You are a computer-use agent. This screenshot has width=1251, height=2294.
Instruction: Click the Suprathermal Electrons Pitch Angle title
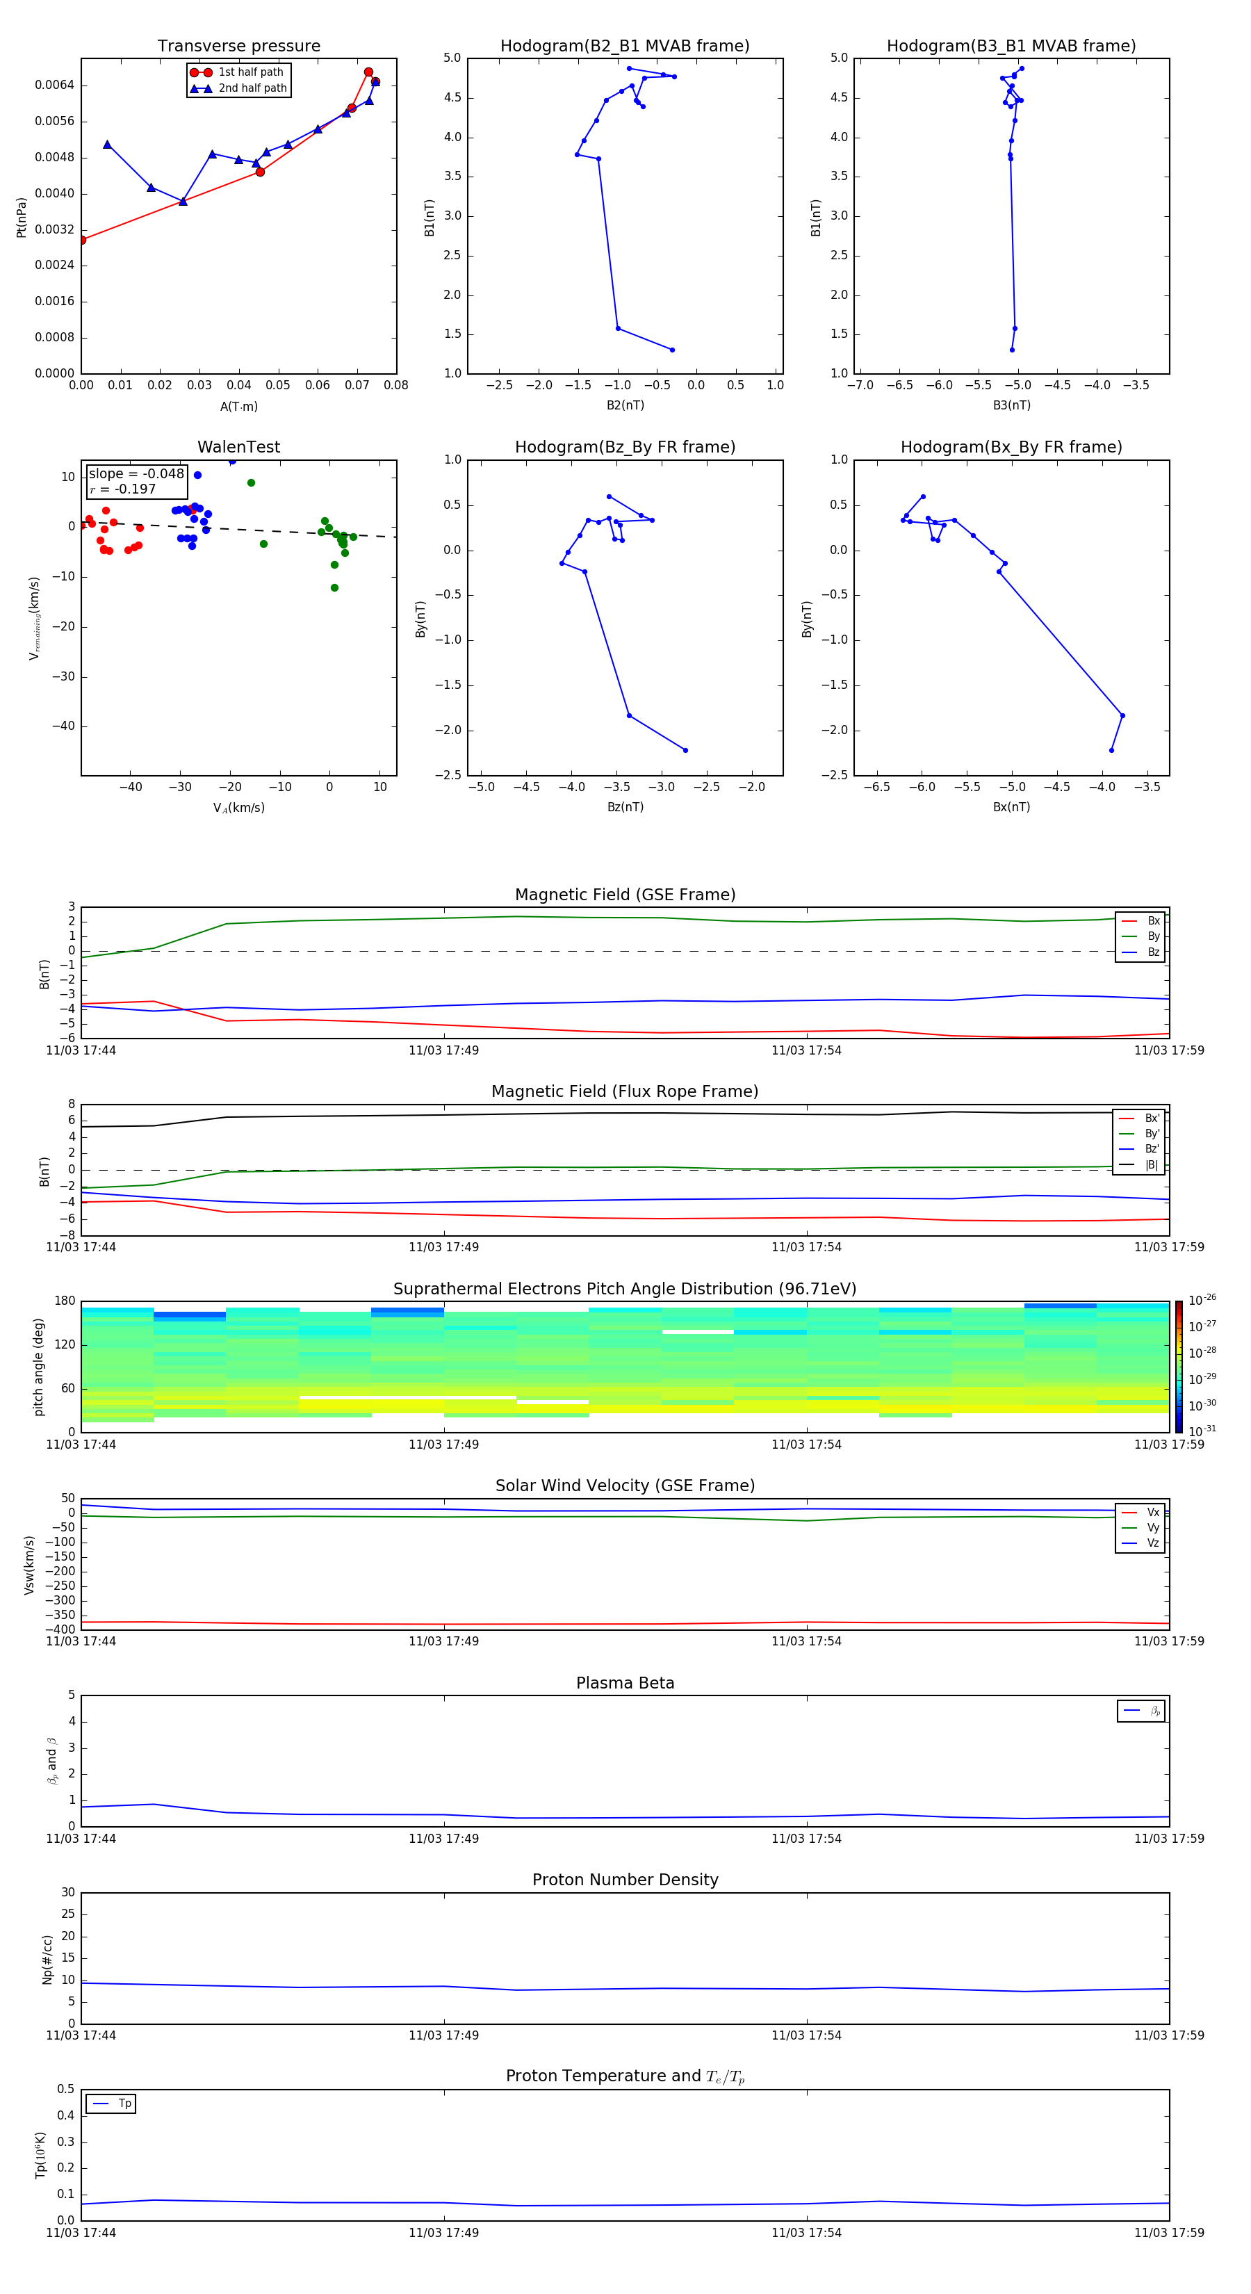pos(625,1289)
